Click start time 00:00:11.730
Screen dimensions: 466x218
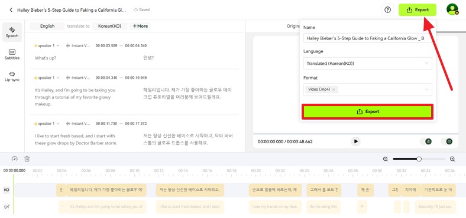click(106, 124)
